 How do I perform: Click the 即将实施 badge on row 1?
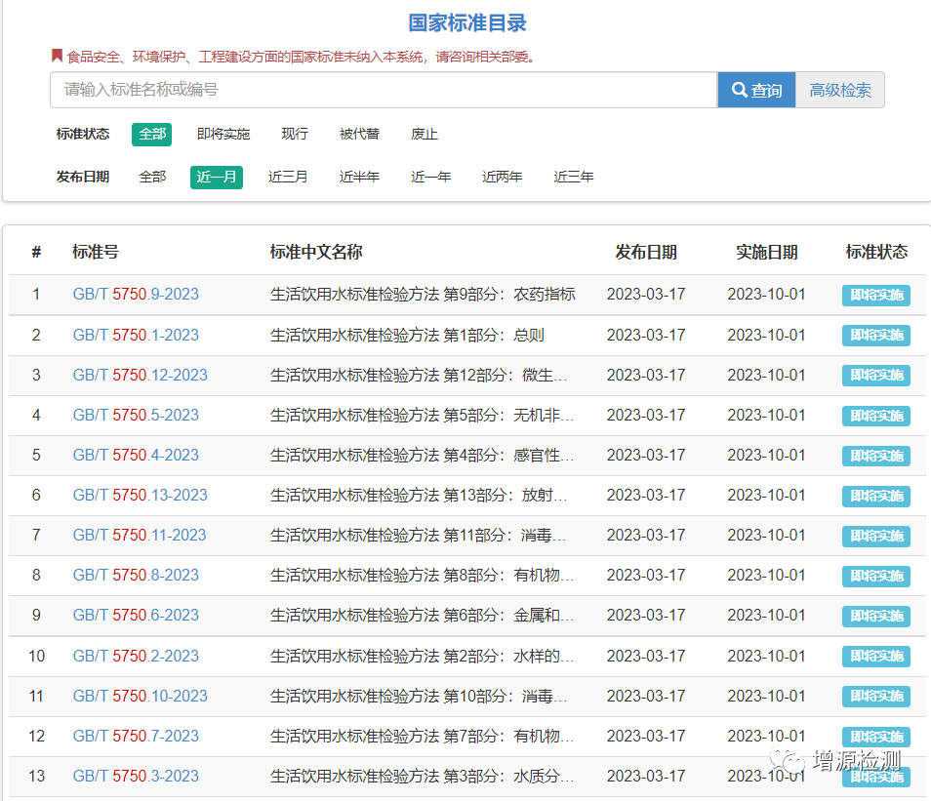coord(875,295)
